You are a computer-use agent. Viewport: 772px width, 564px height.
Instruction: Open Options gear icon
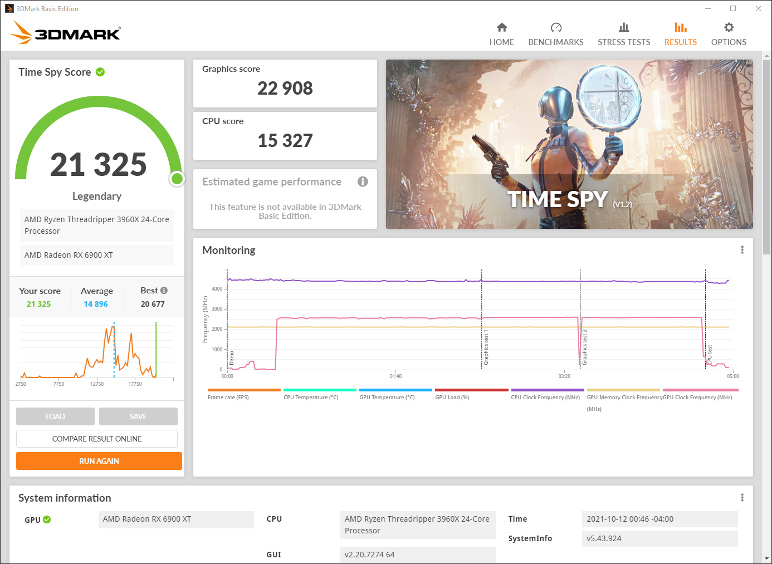click(728, 28)
